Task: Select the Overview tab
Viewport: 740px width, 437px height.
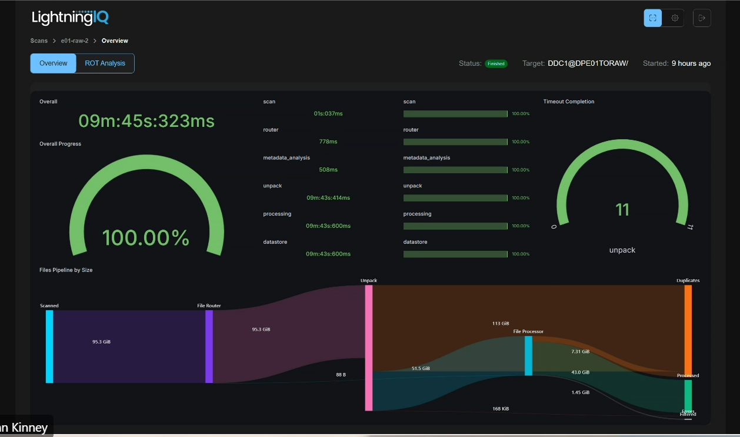Action: coord(54,63)
